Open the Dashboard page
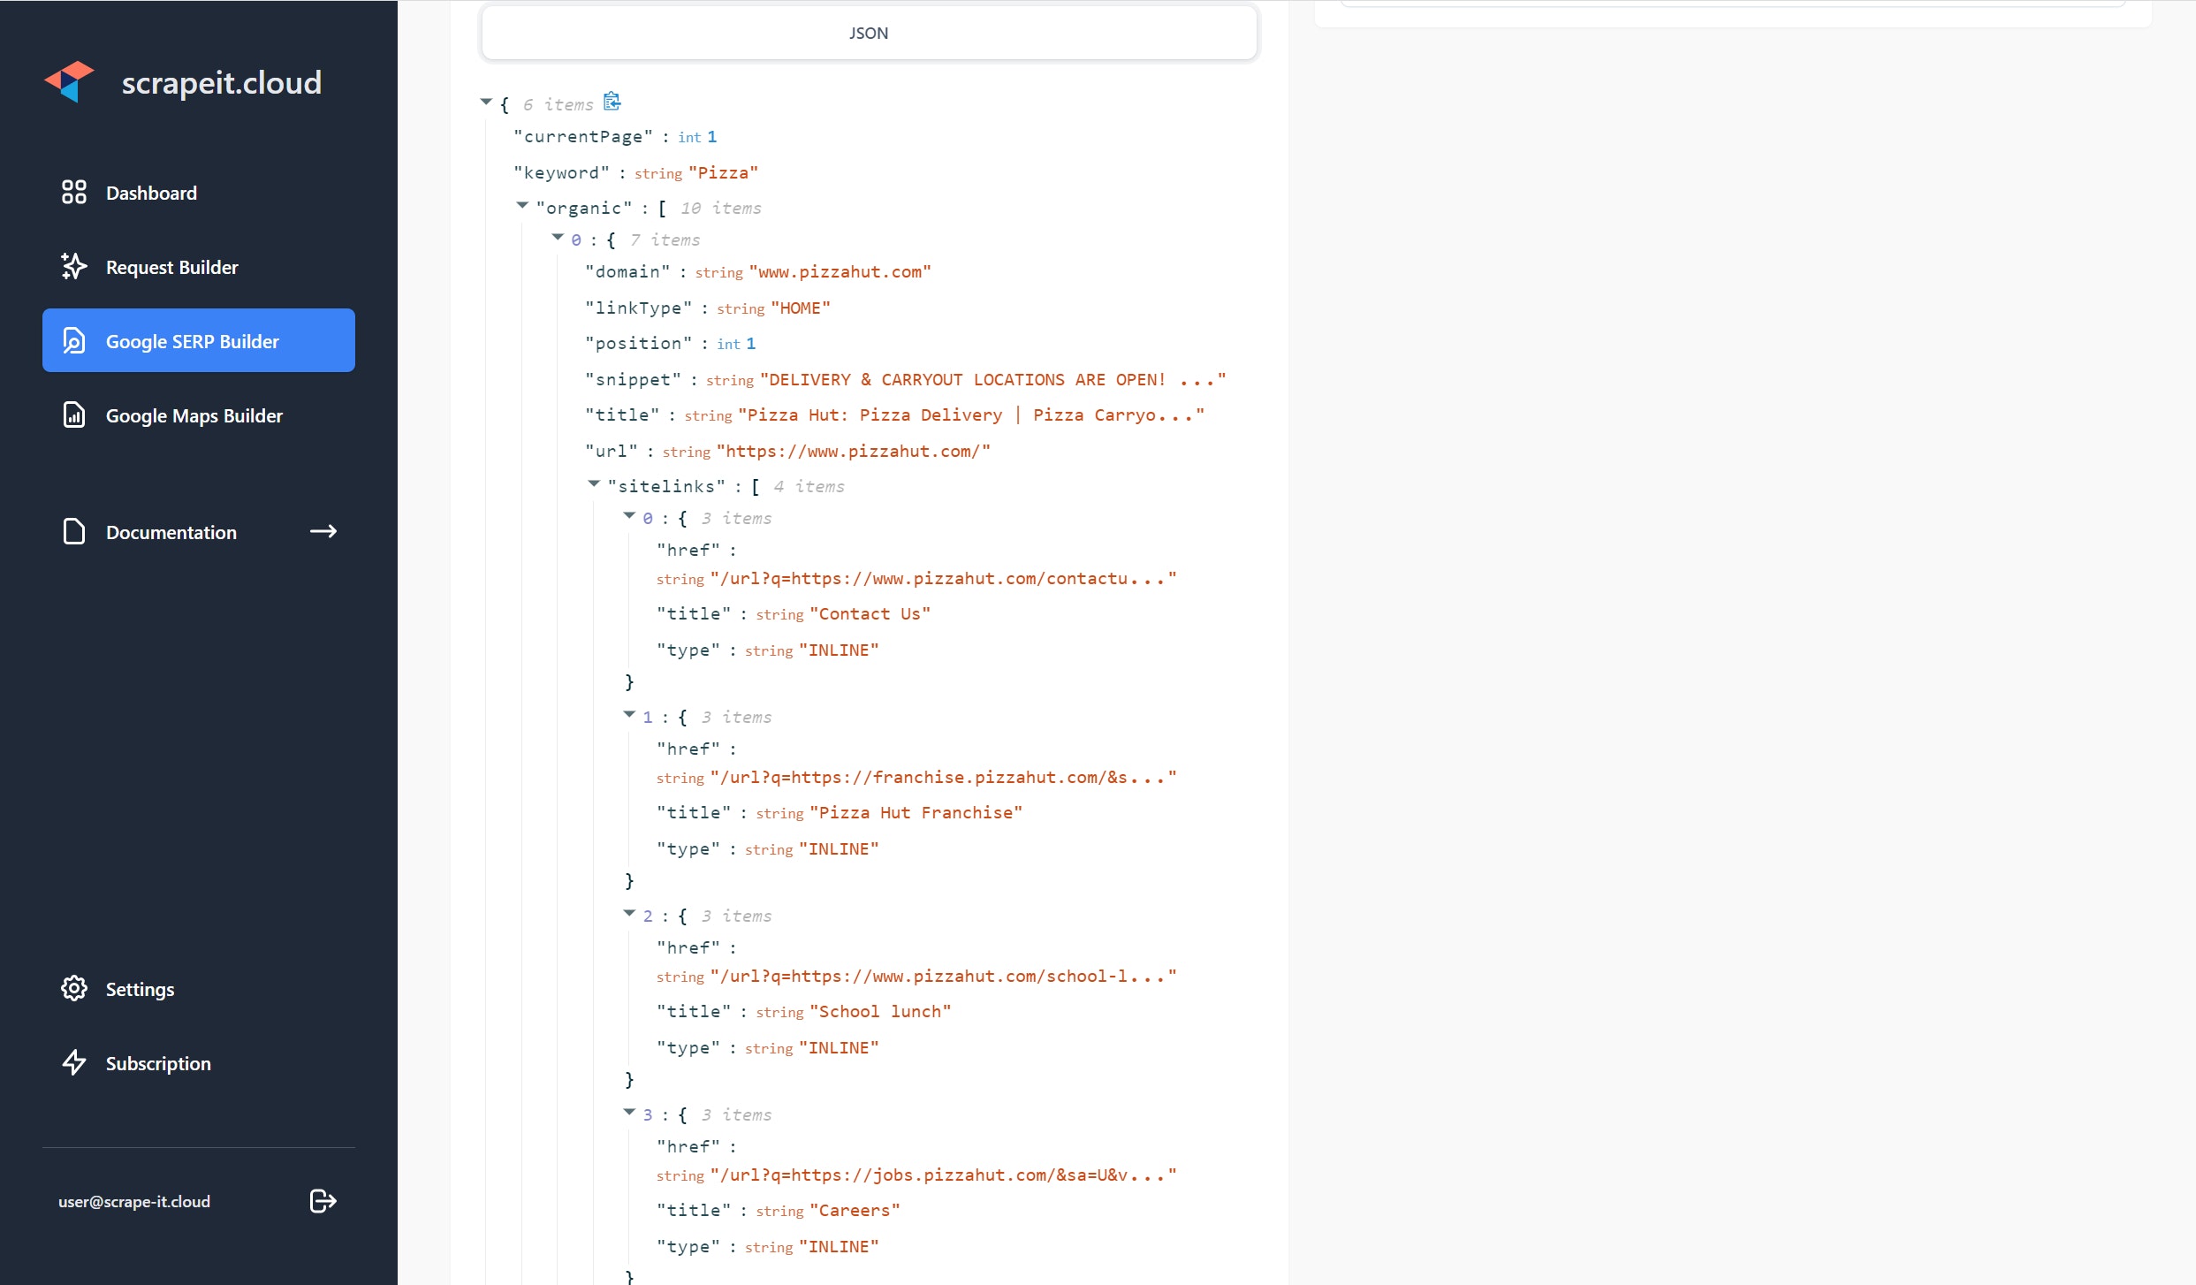This screenshot has height=1285, width=2196. tap(199, 192)
